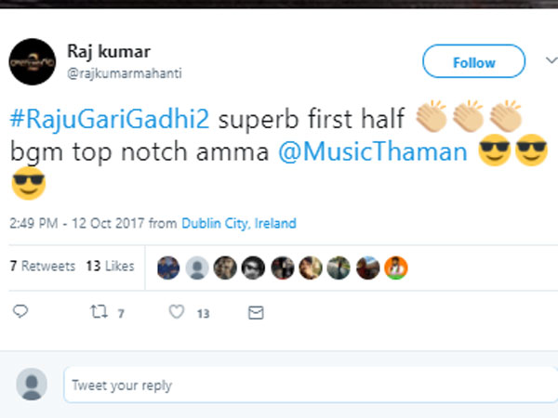
Task: Like the tweet with the heart icon
Action: [176, 313]
